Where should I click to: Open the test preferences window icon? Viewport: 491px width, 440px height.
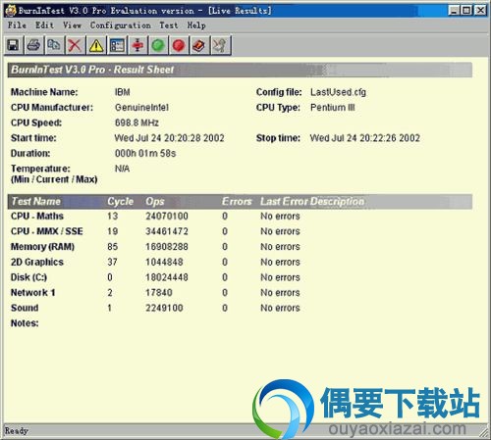(x=117, y=45)
